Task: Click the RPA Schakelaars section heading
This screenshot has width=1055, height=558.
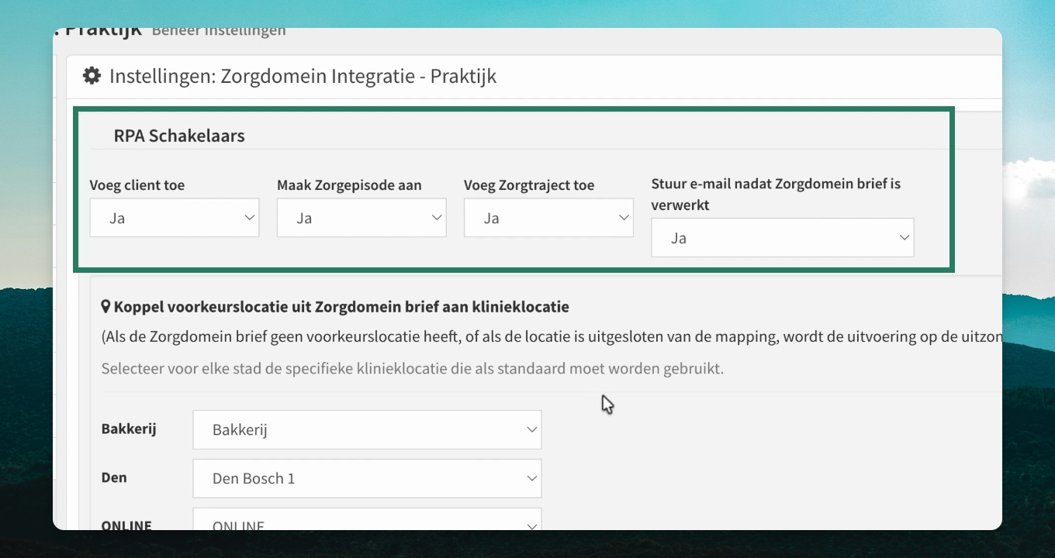Action: point(179,136)
